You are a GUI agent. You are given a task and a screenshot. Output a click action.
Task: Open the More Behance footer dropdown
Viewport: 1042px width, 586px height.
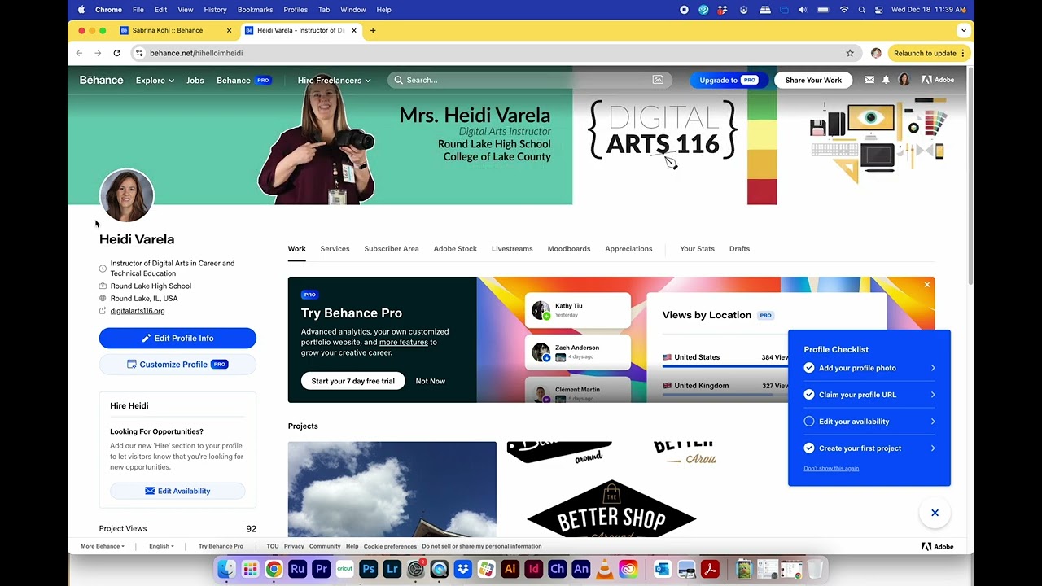tap(103, 546)
